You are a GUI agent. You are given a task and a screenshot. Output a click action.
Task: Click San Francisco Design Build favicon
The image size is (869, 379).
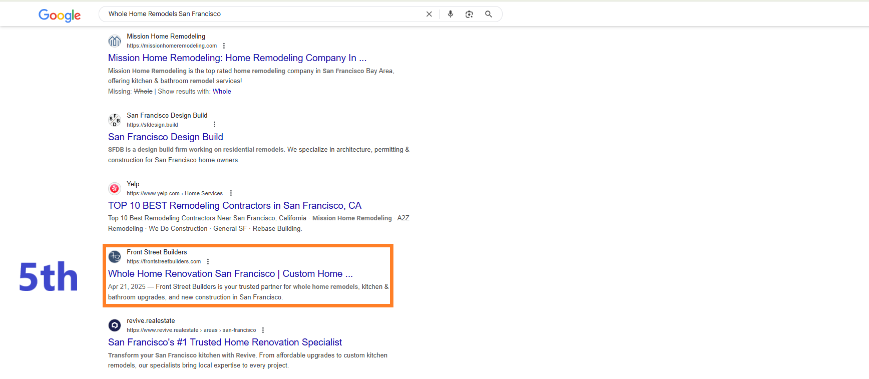pos(115,120)
